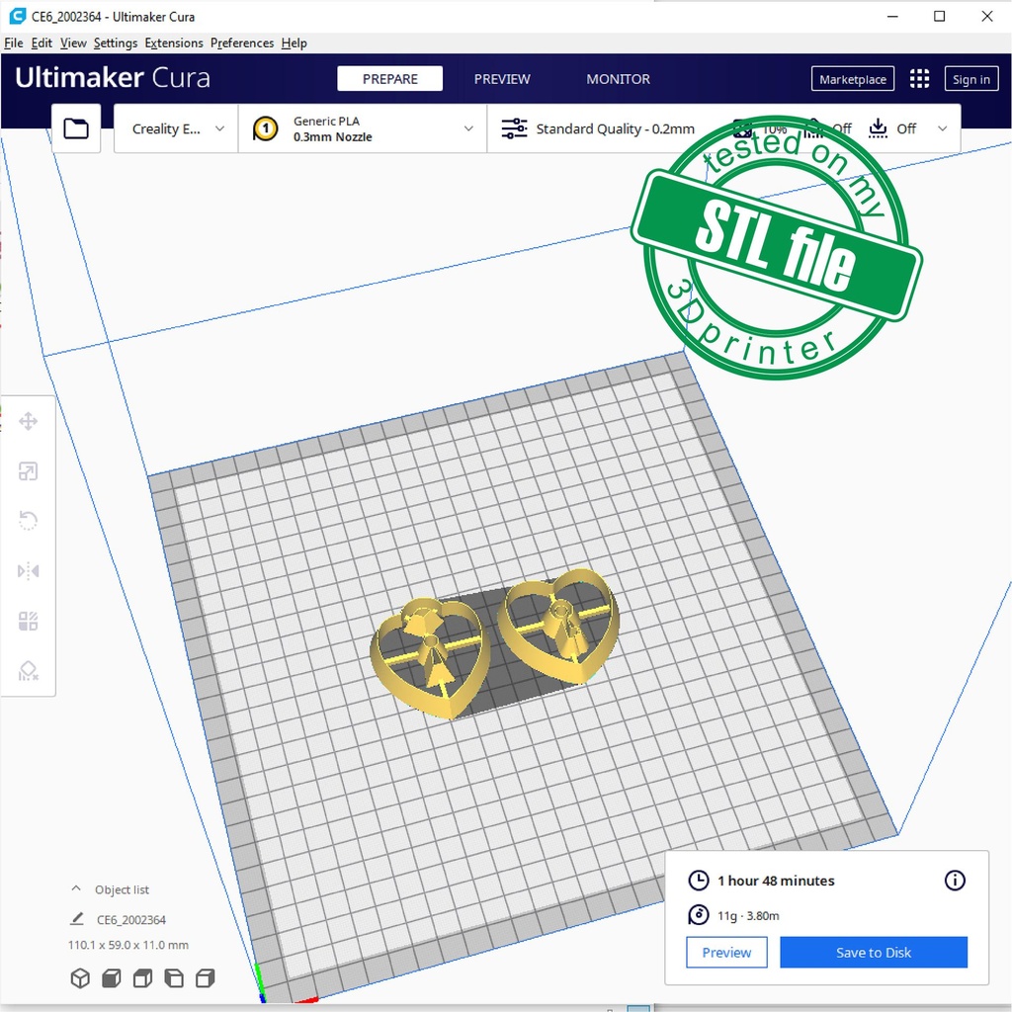This screenshot has width=1012, height=1012.
Task: Select the Move tool in left toolbar
Action: click(x=28, y=422)
